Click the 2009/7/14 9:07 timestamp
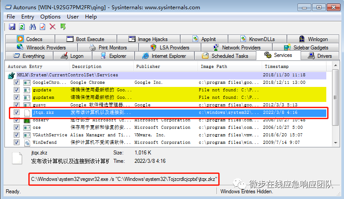The image size is (344, 199). coord(282,143)
